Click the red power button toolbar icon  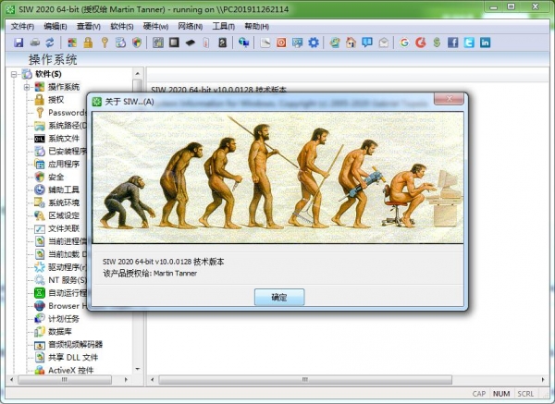click(281, 43)
